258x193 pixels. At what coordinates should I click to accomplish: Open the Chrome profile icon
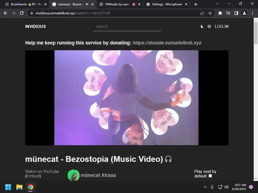(x=244, y=13)
